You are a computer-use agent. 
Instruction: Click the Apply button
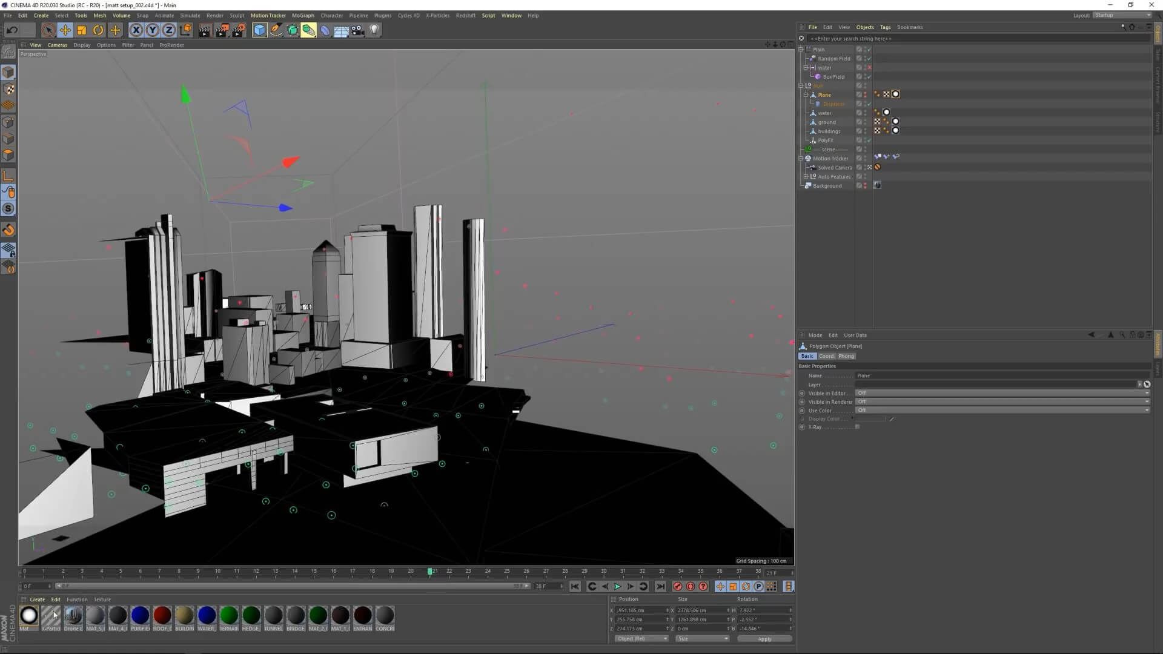tap(764, 639)
